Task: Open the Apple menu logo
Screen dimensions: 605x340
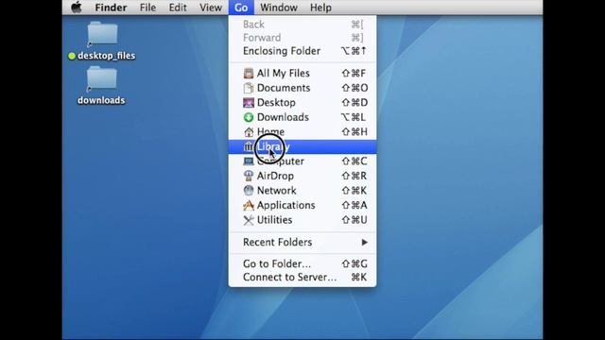Action: (x=77, y=8)
